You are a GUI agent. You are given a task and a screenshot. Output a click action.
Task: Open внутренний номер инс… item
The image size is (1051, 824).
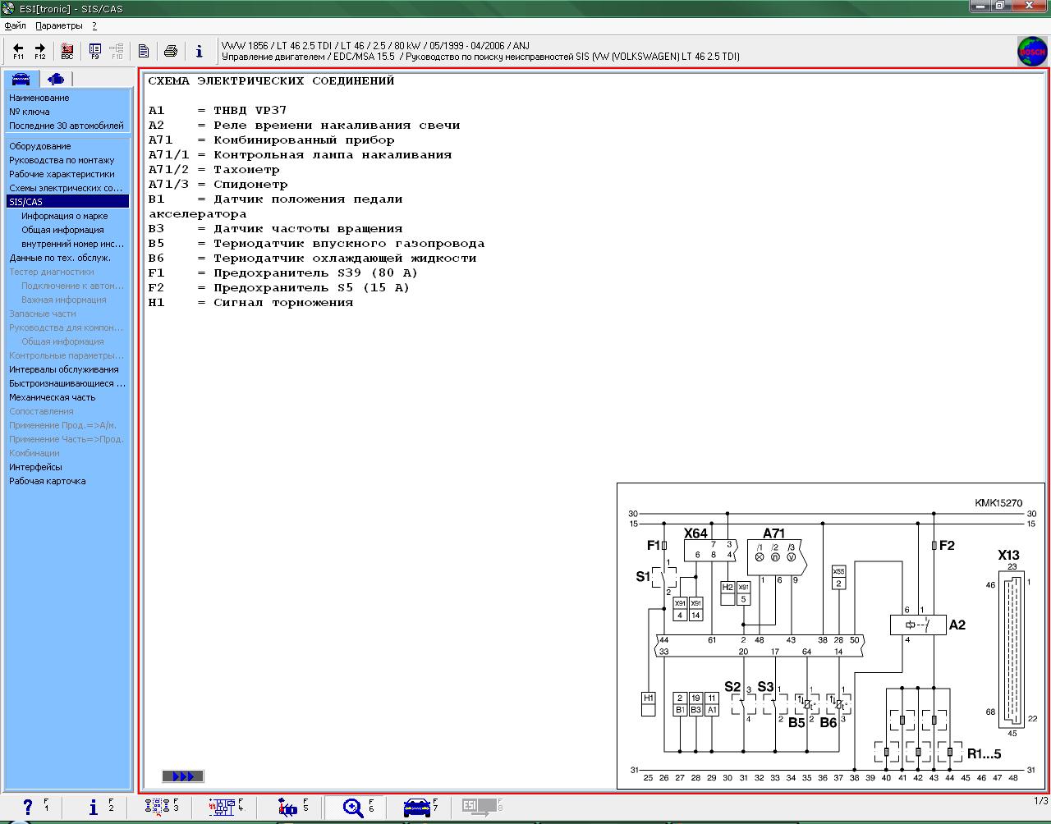pos(72,244)
